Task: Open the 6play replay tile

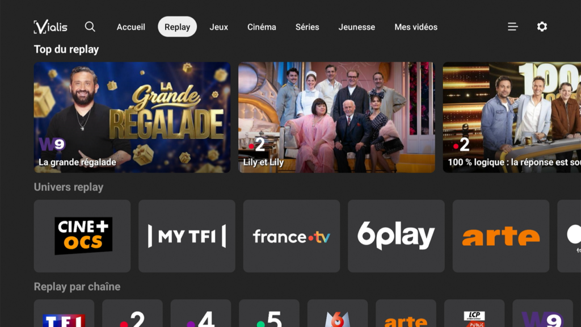Action: [396, 236]
